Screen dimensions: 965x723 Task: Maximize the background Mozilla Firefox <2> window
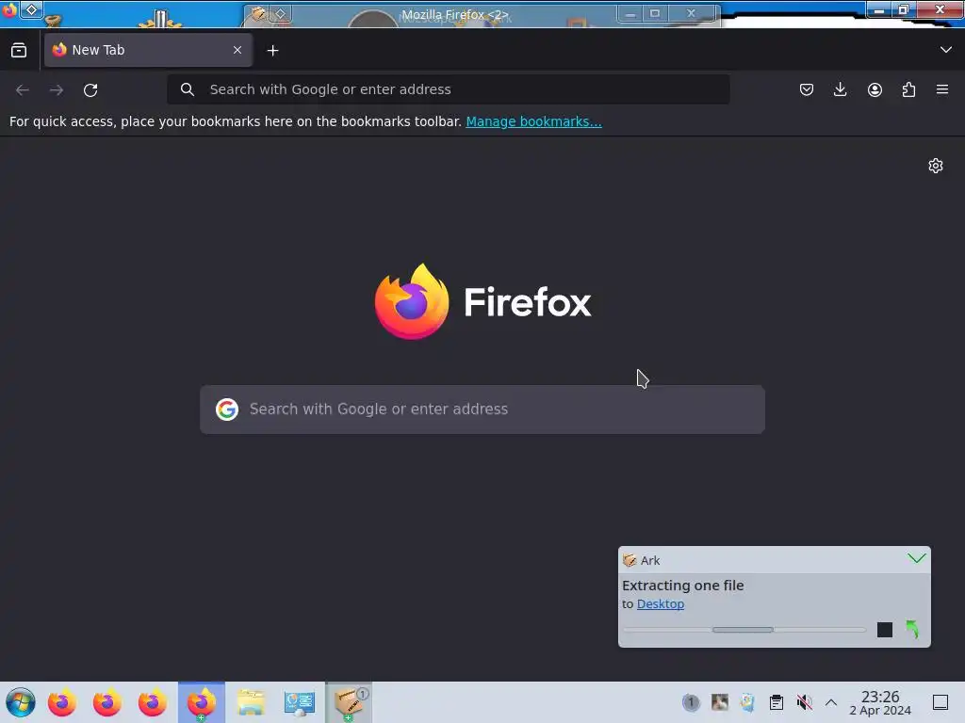pyautogui.click(x=655, y=13)
